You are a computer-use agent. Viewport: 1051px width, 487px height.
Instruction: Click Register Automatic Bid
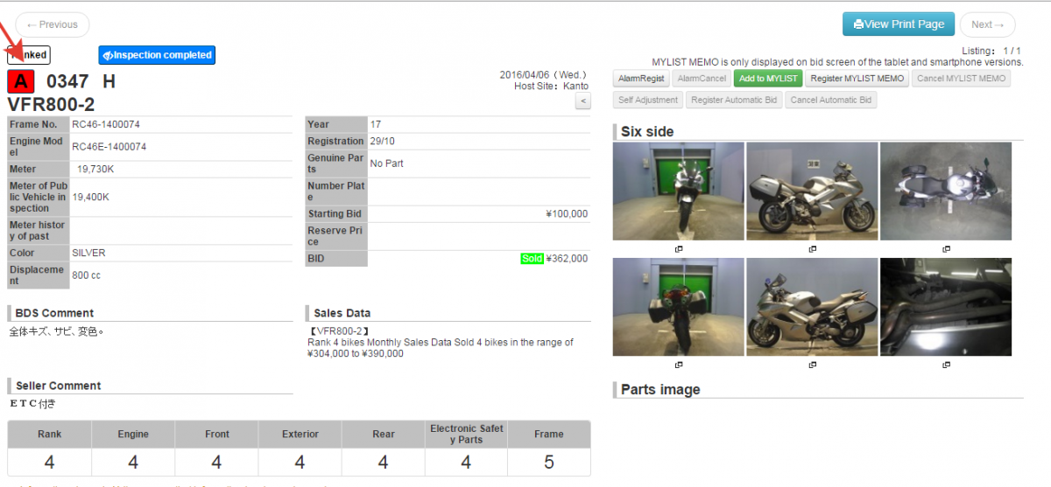tap(734, 100)
